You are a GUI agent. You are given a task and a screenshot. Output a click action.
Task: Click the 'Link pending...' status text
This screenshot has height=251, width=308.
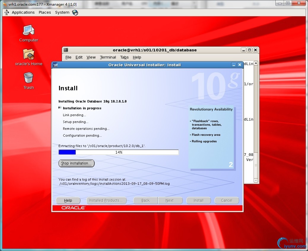pyautogui.click(x=74, y=115)
